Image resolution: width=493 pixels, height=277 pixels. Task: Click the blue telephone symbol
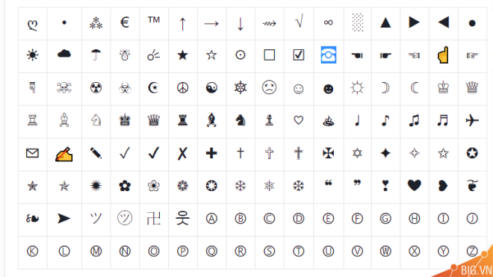click(328, 55)
